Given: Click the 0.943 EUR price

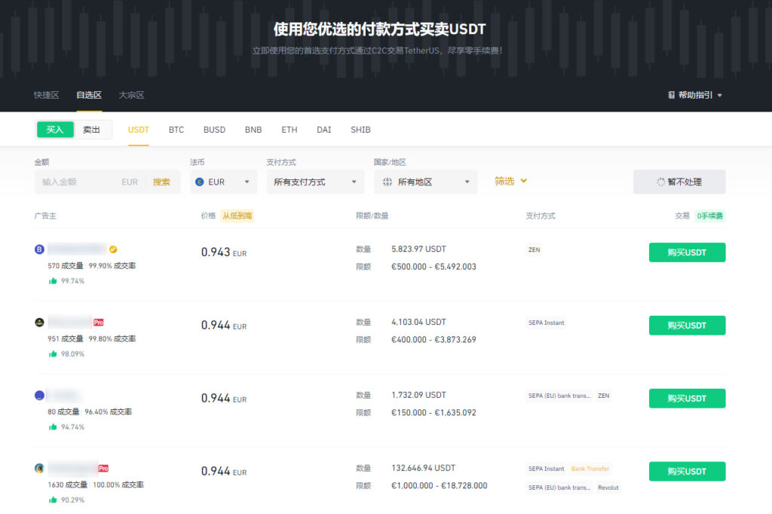Looking at the screenshot, I should tap(224, 252).
